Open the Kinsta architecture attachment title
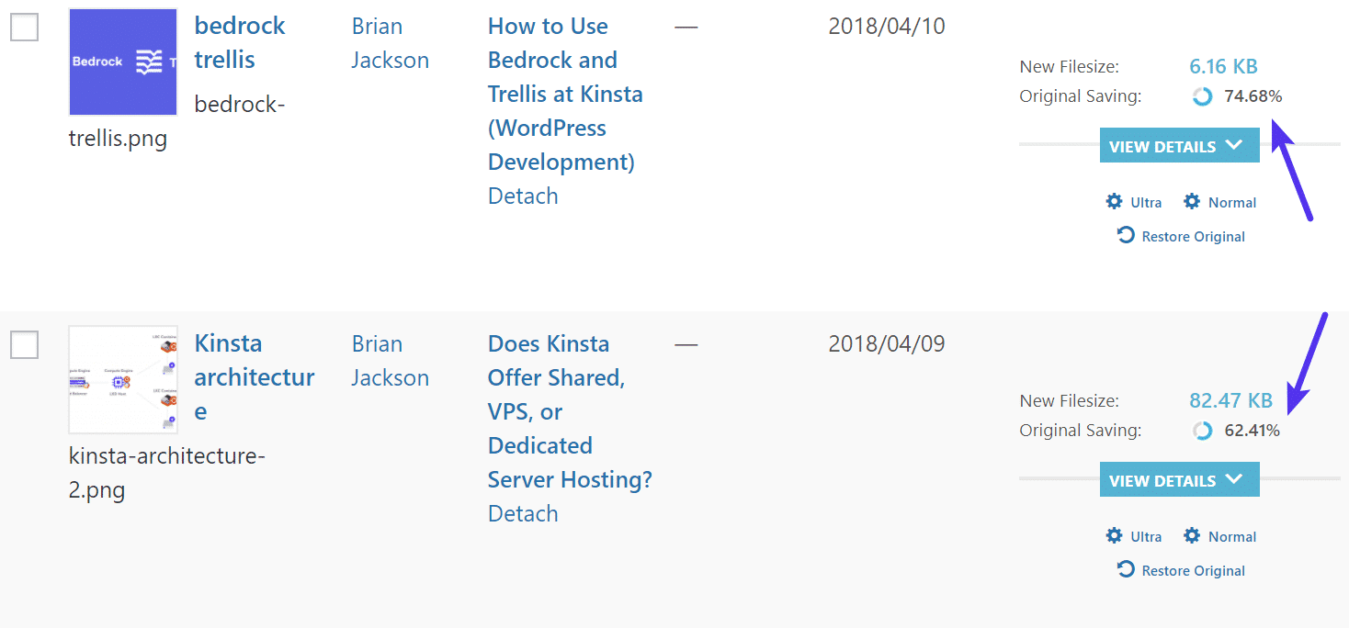 tap(254, 376)
